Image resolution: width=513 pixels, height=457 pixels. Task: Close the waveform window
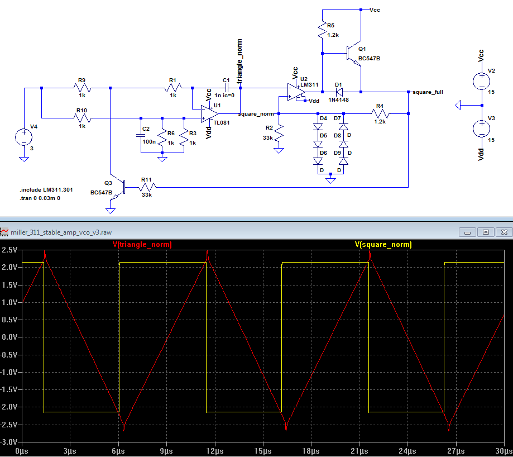pos(504,232)
